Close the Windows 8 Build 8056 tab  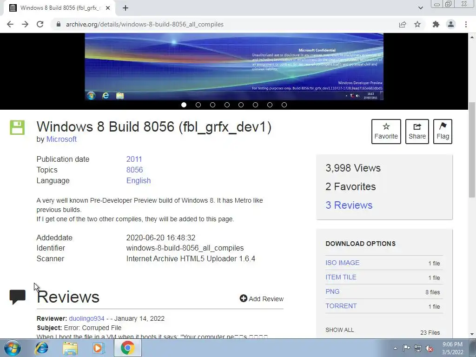(108, 8)
